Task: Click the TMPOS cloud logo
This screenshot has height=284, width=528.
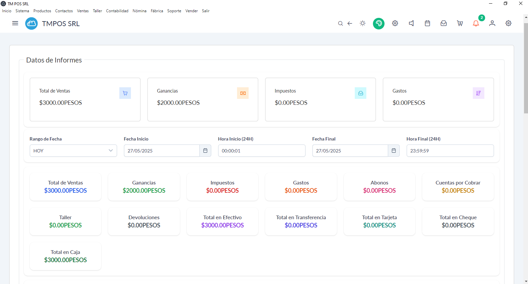Action: point(31,23)
